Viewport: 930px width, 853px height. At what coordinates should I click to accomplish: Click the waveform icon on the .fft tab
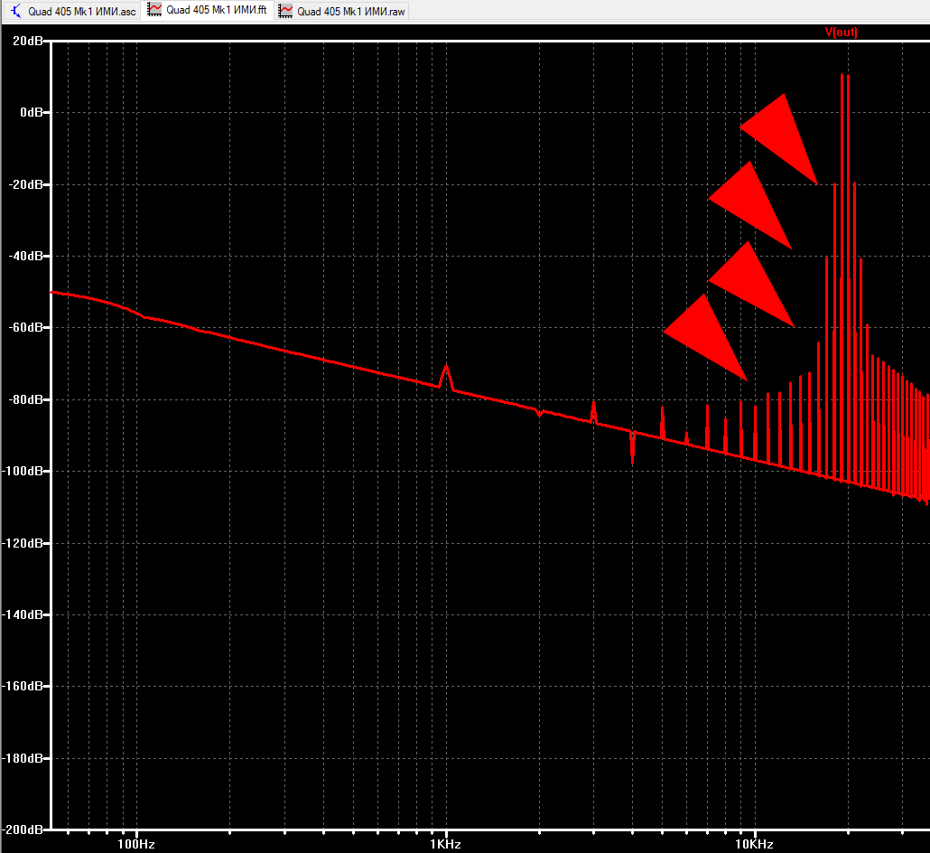[x=154, y=10]
